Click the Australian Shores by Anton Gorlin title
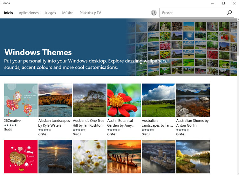Viewport: 239px width, 175px height. tap(192, 123)
